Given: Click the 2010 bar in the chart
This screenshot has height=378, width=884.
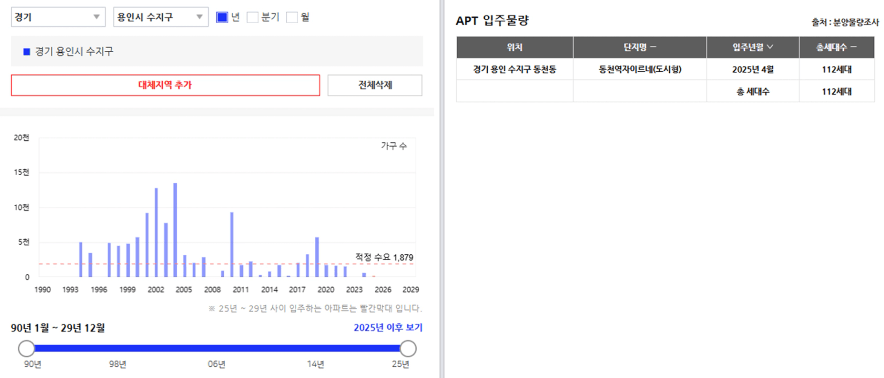Looking at the screenshot, I should point(232,245).
